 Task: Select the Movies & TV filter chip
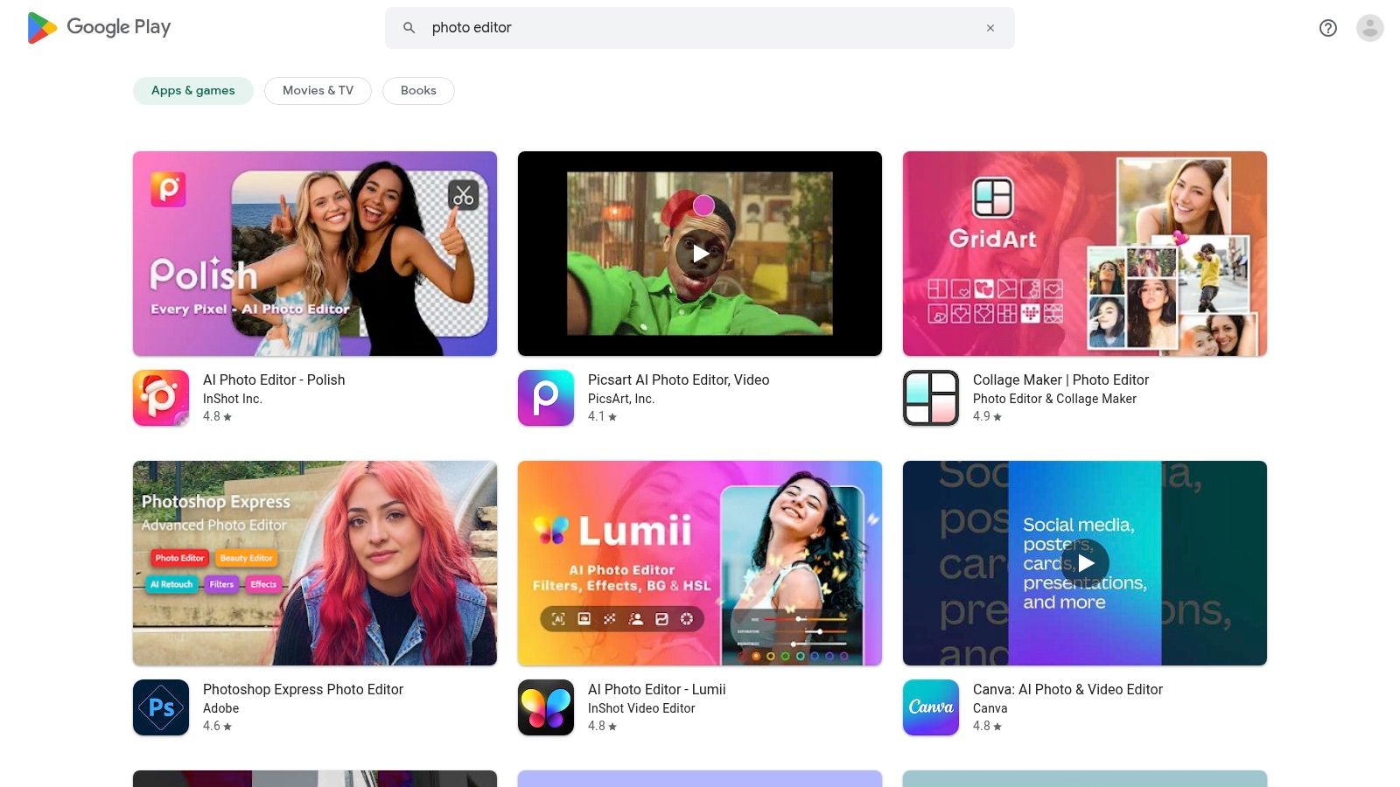317,90
